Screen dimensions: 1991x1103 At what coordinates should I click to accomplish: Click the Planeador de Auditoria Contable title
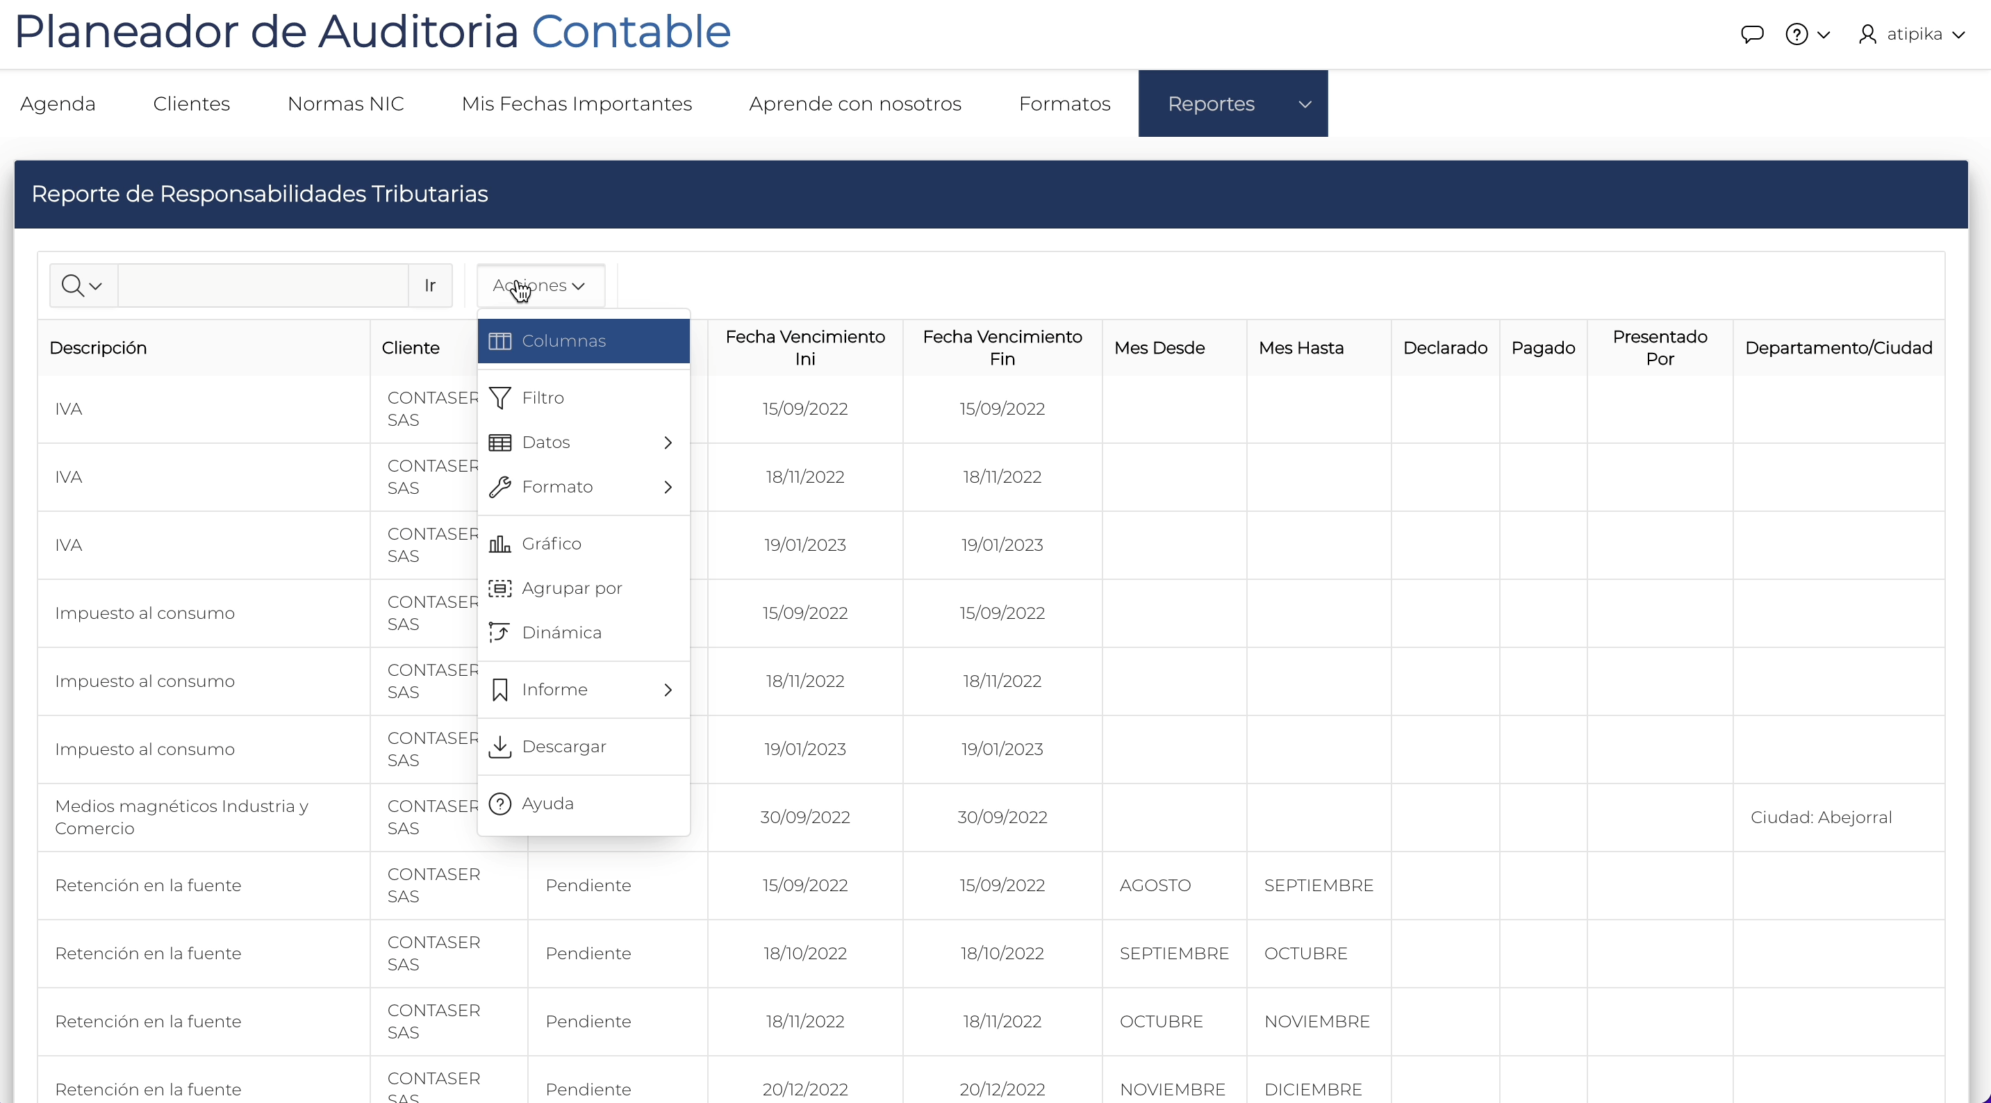coord(372,32)
